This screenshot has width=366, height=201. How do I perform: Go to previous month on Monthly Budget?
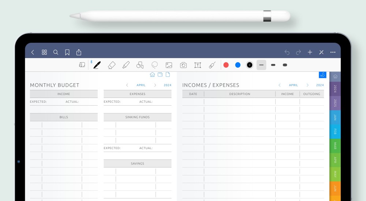127,85
